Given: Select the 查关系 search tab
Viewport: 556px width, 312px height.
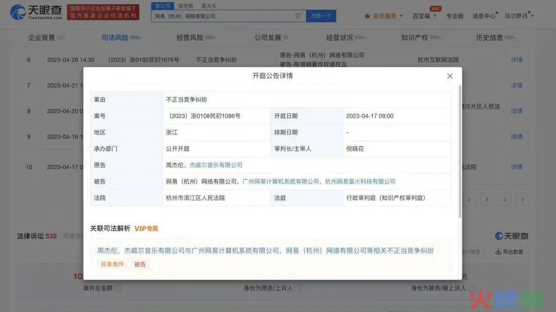Looking at the screenshot, I should point(209,6).
